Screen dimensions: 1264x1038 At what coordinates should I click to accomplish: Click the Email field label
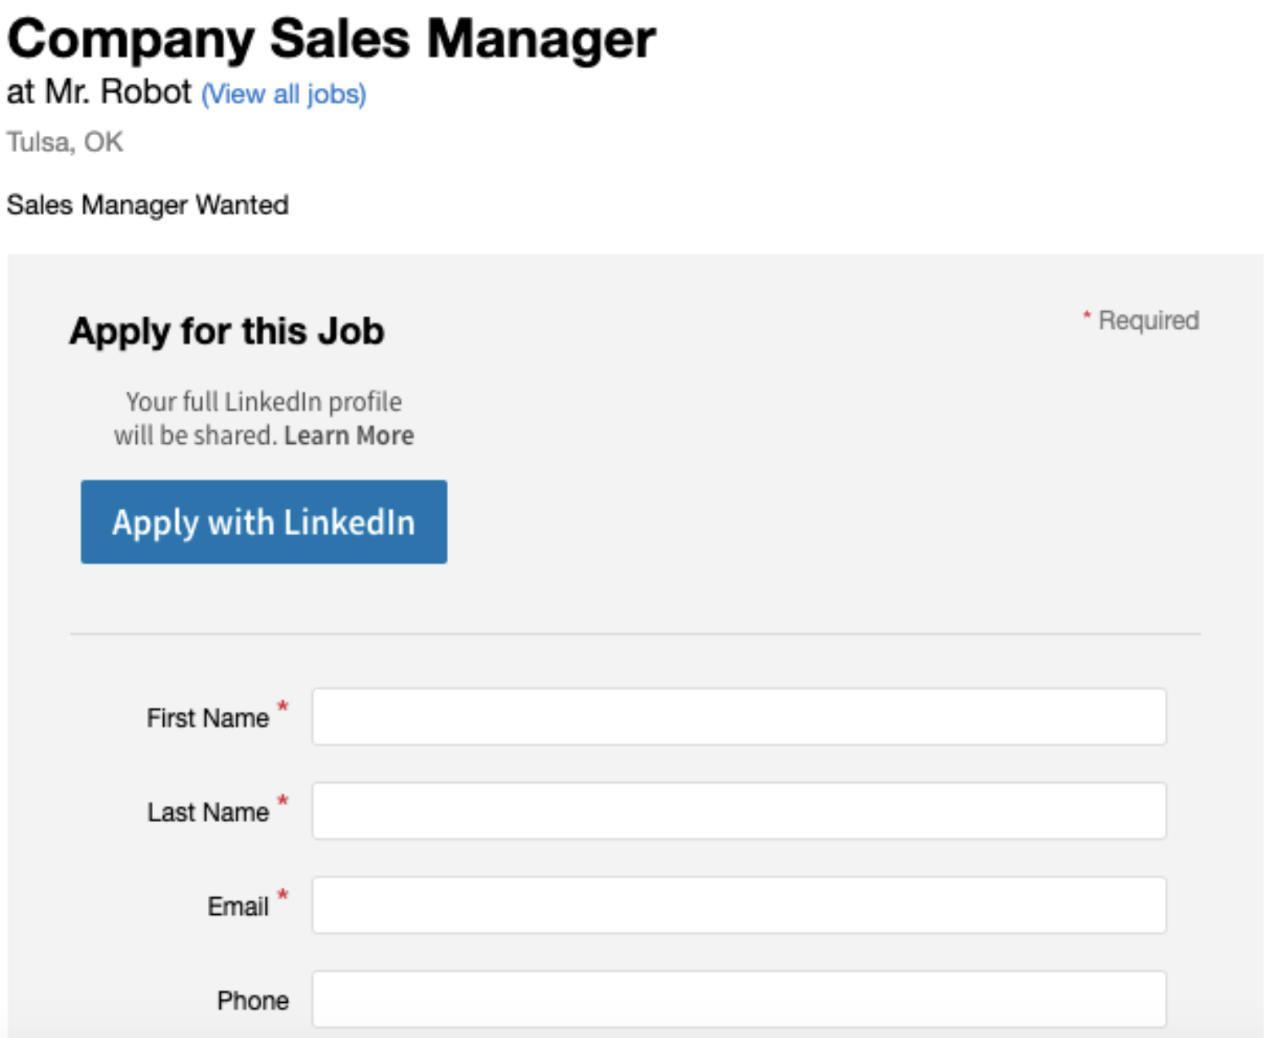click(238, 907)
